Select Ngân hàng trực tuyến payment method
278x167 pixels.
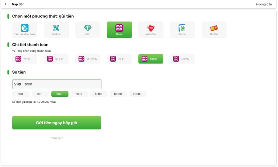pyautogui.click(x=25, y=30)
